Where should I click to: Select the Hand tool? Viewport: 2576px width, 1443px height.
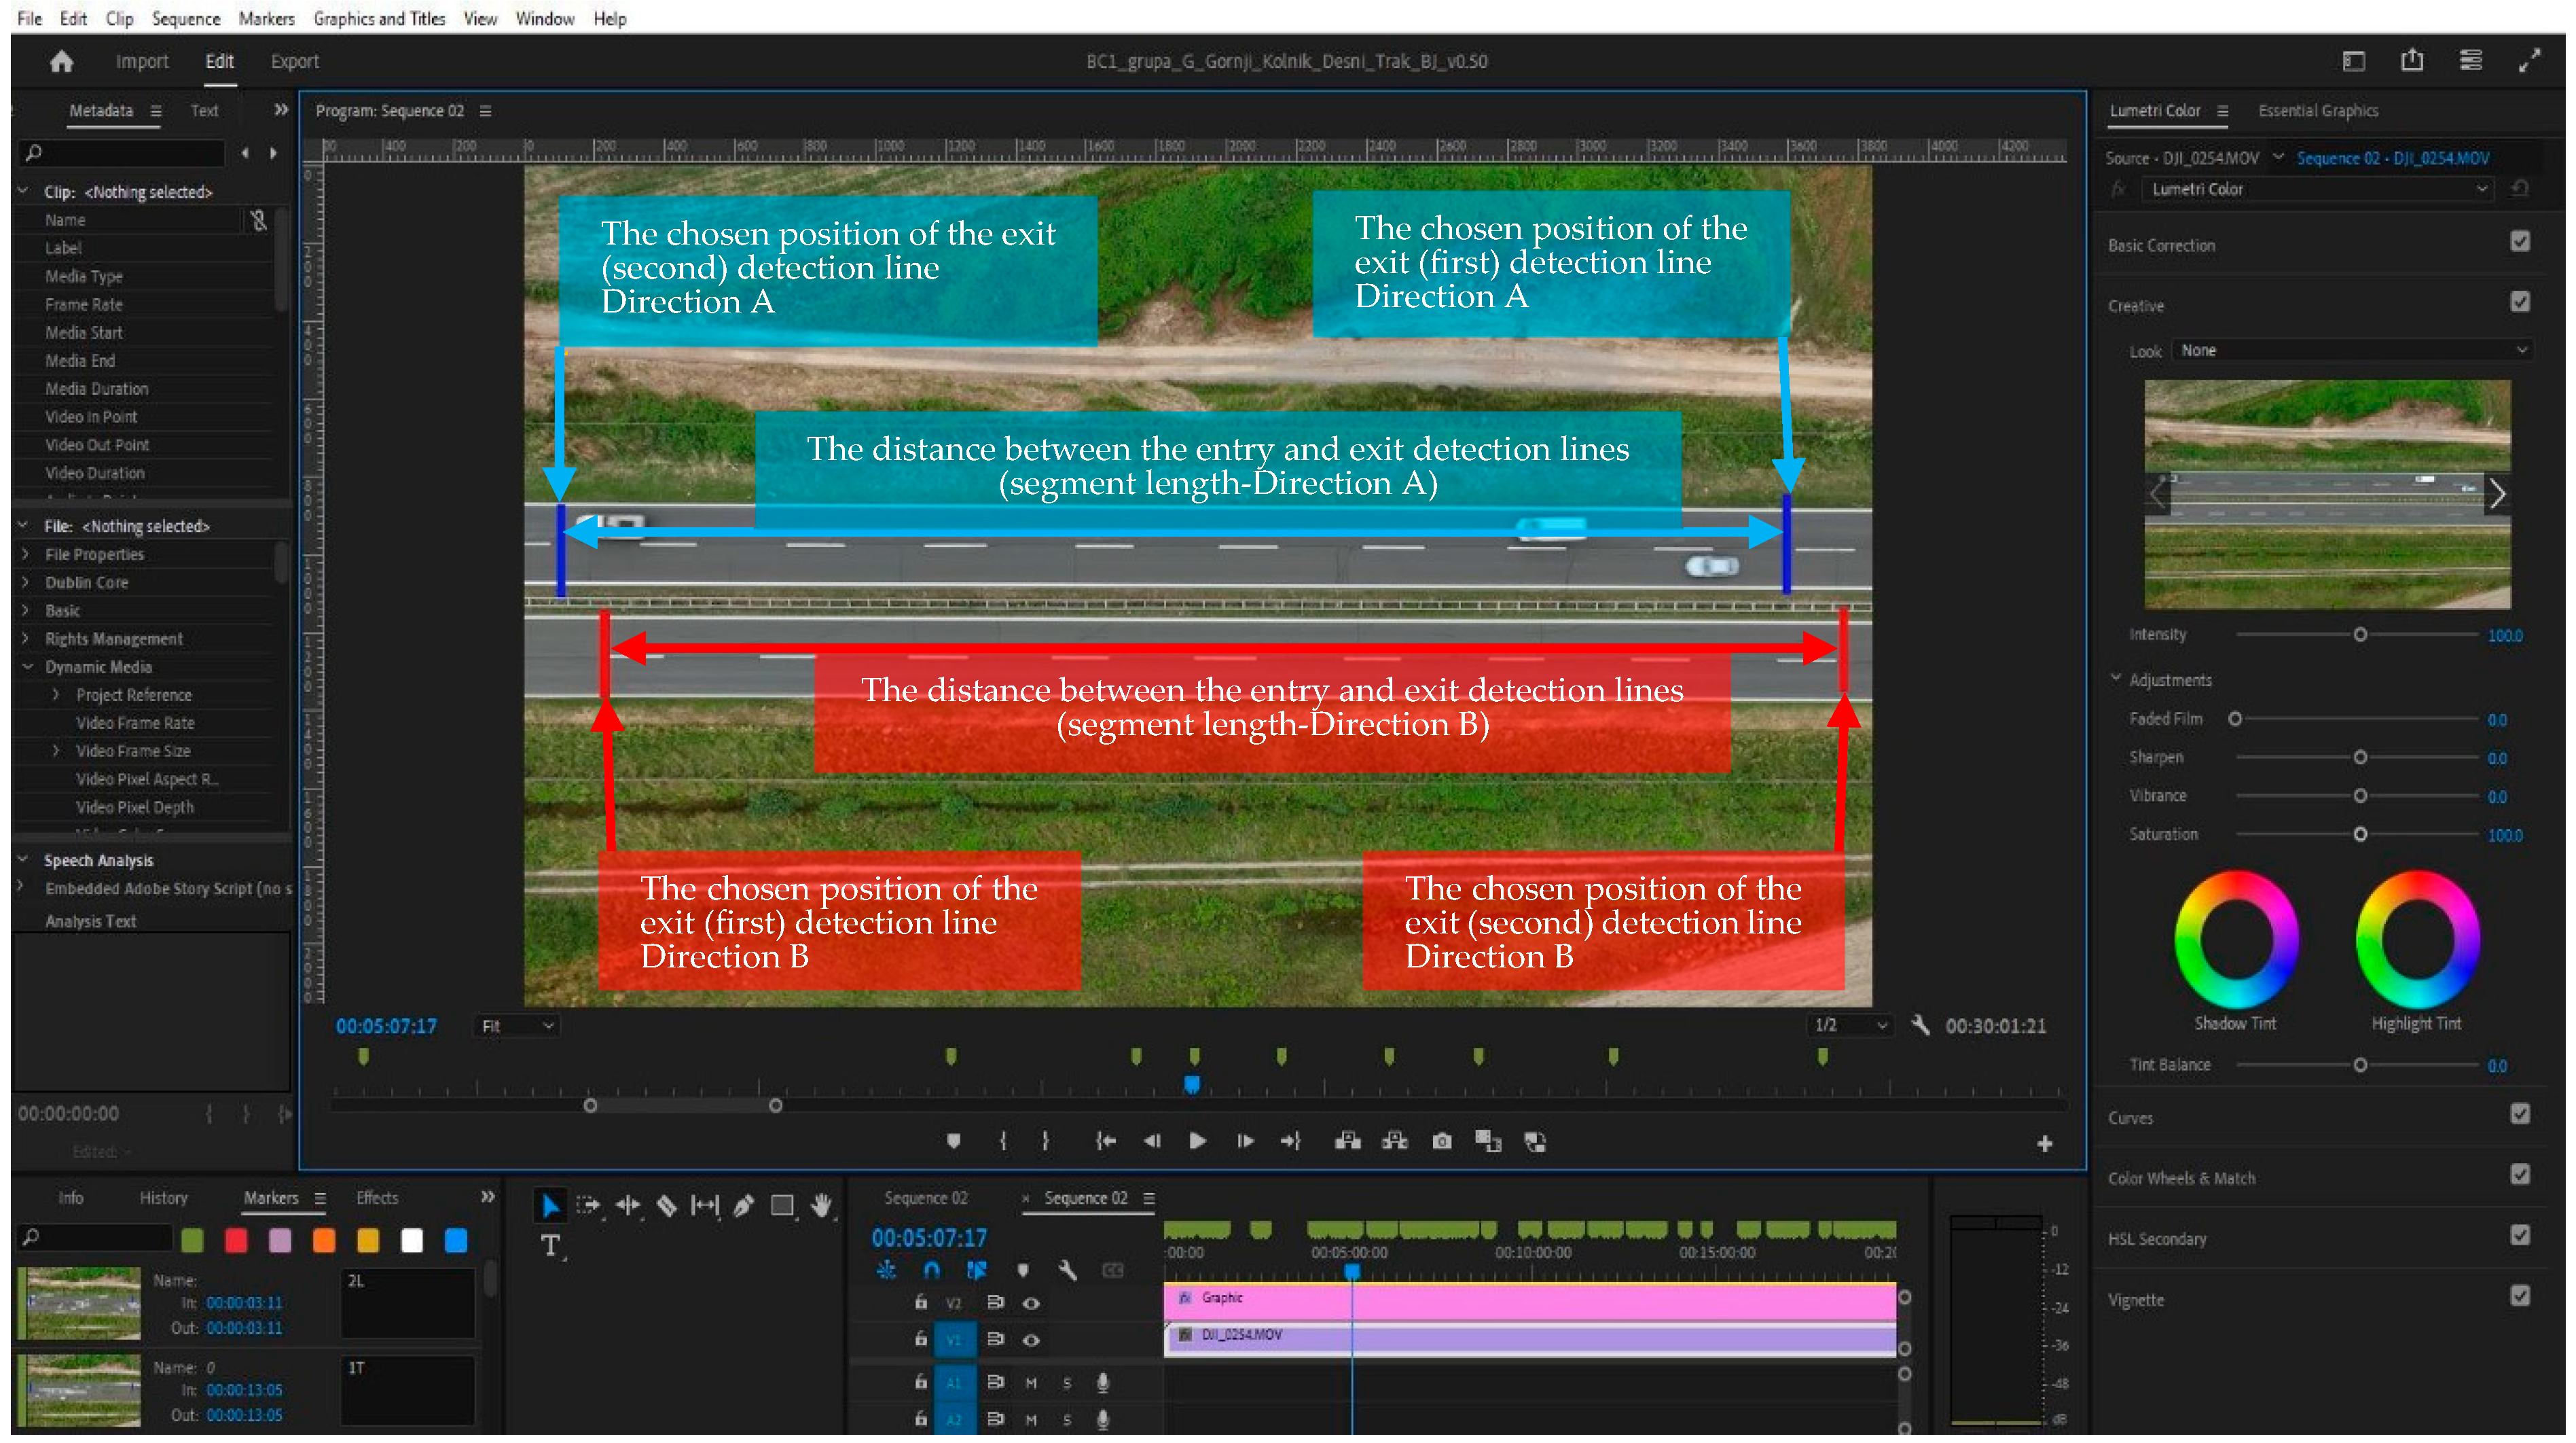click(x=821, y=1205)
